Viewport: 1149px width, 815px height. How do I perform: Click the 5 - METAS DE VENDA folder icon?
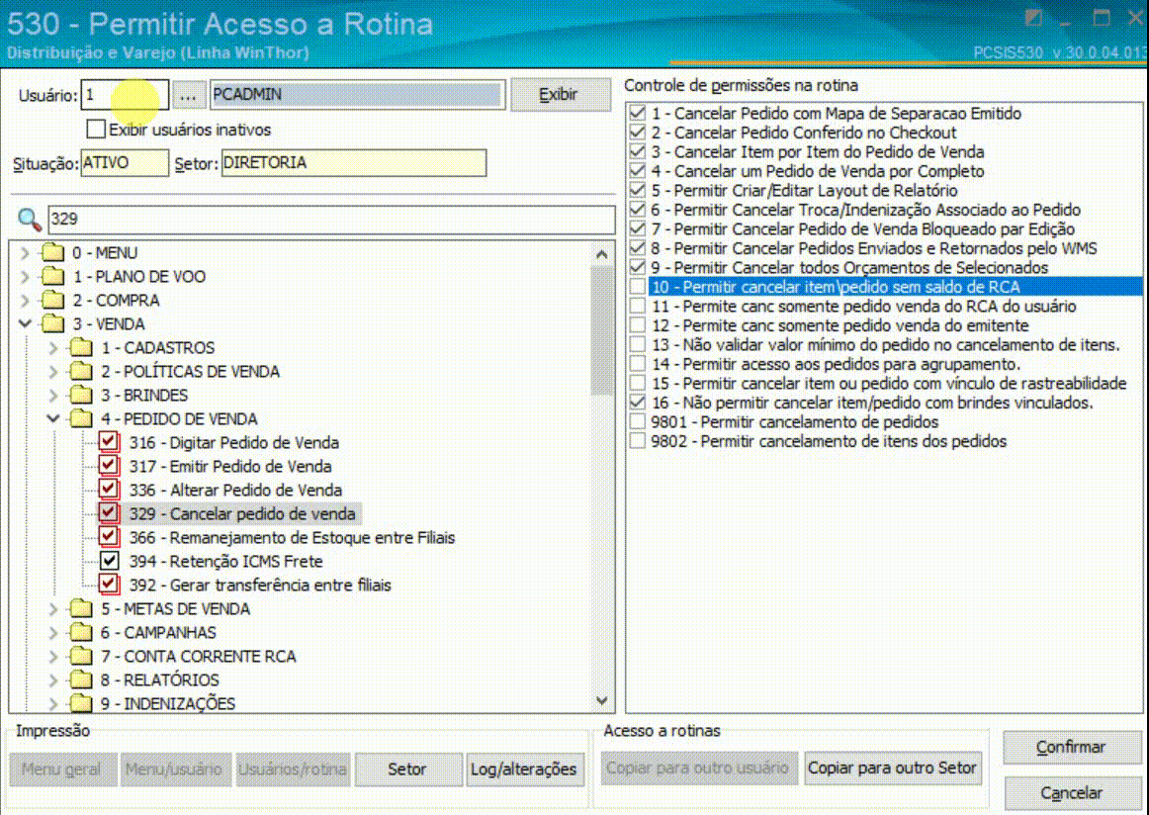pos(81,608)
